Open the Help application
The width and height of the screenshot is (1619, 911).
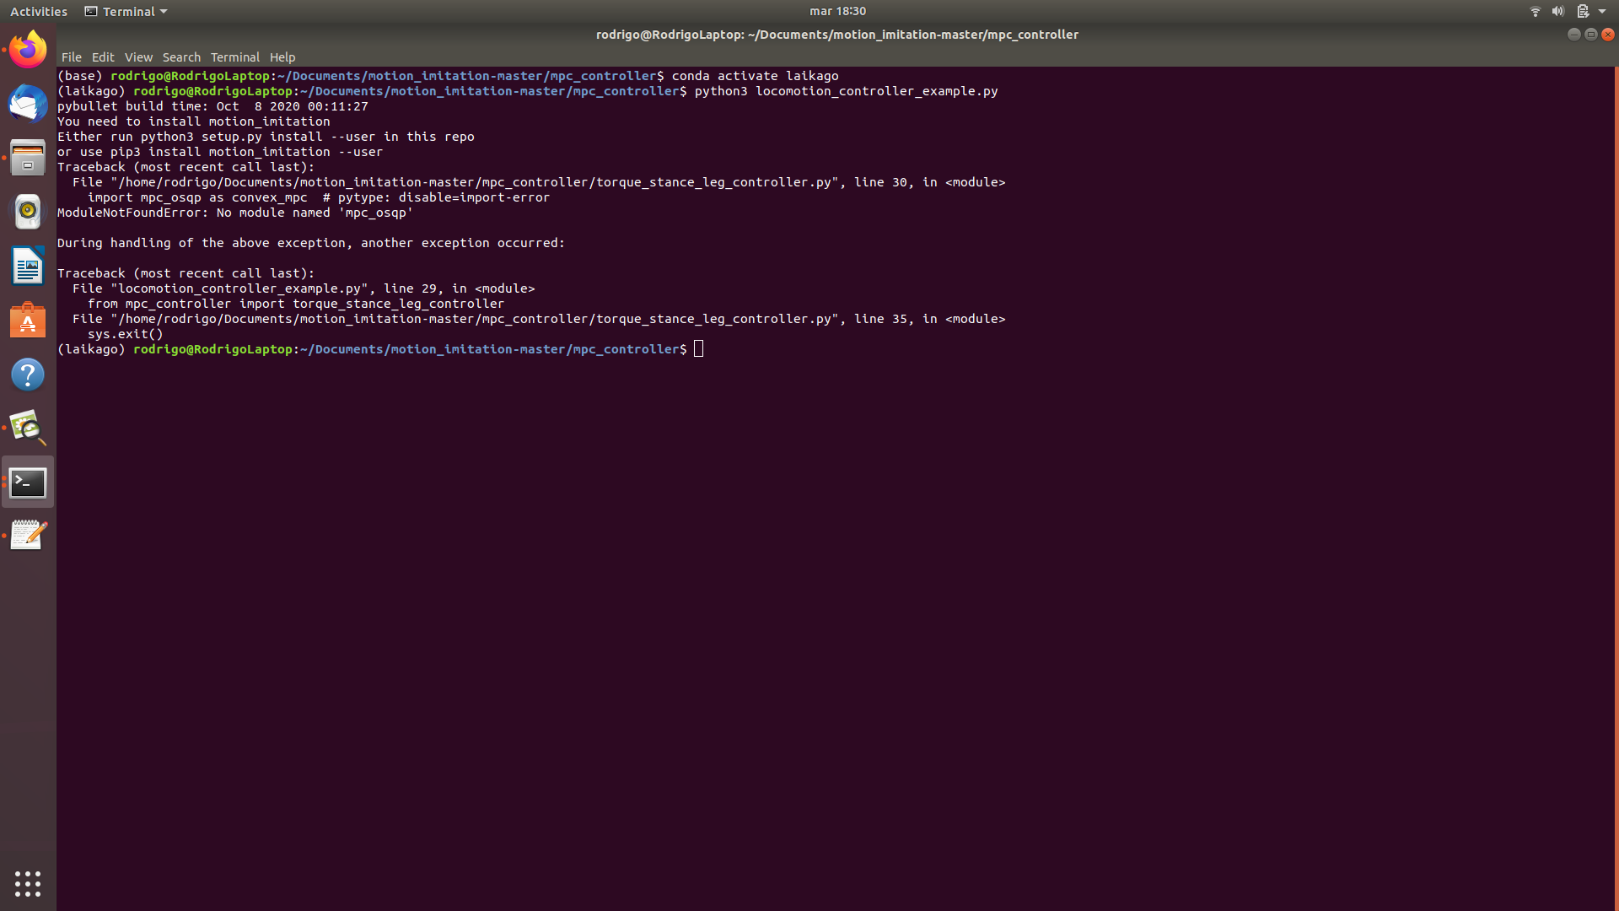(x=28, y=375)
